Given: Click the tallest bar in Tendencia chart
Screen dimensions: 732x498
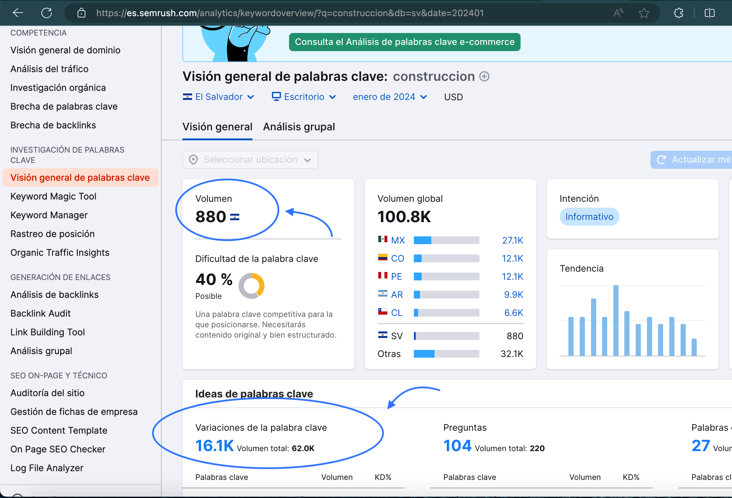Looking at the screenshot, I should [616, 320].
